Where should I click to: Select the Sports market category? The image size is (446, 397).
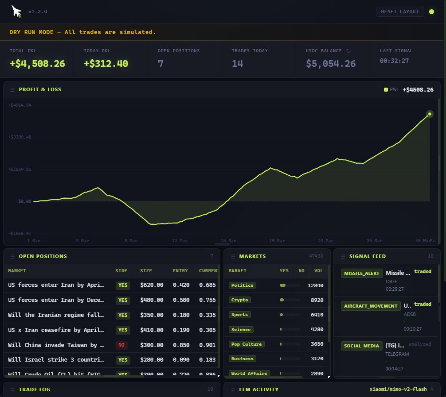pos(239,315)
